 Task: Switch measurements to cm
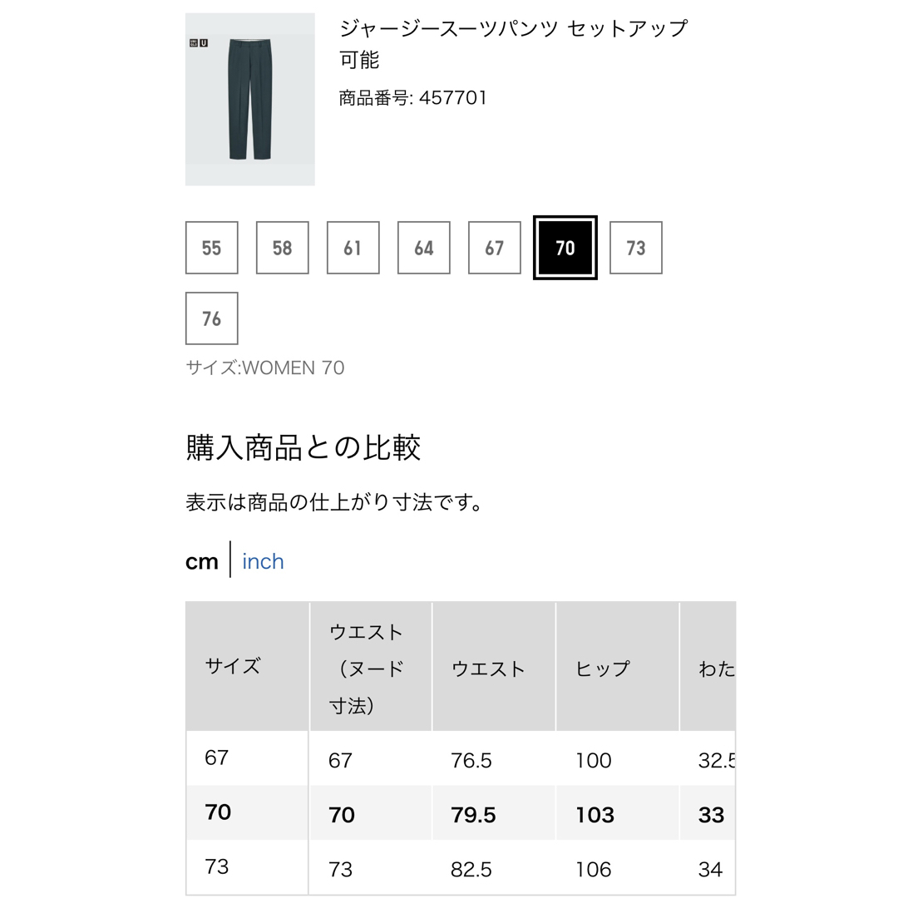[201, 562]
